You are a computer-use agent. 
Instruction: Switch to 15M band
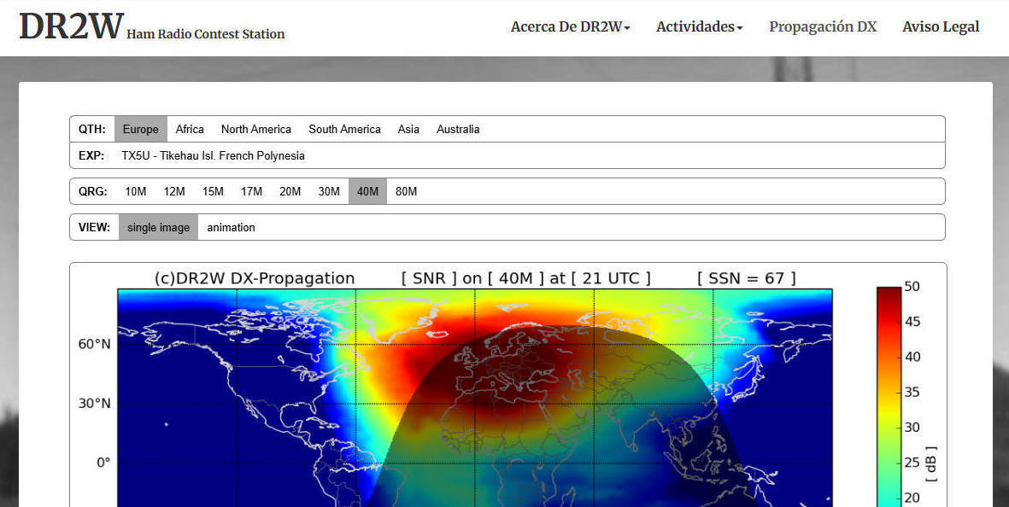(213, 192)
